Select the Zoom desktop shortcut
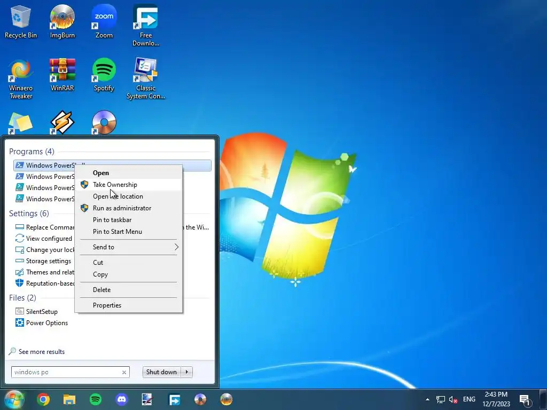Image resolution: width=547 pixels, height=410 pixels. (x=104, y=22)
